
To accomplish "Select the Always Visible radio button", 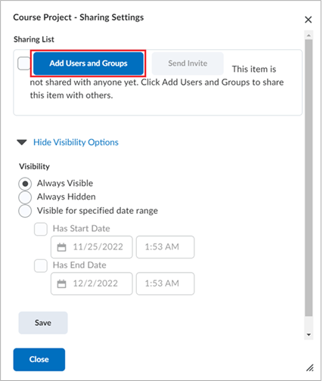I will [25, 184].
